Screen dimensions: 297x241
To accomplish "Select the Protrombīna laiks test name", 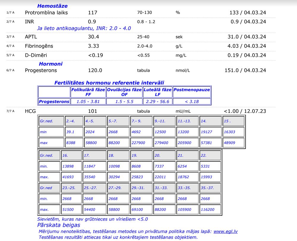I will point(46,12).
